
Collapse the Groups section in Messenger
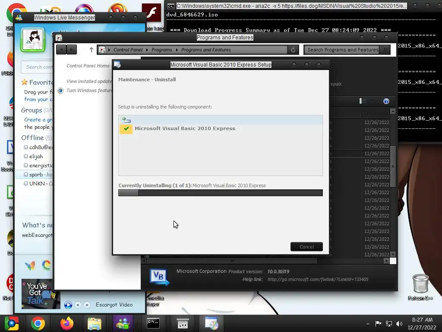[32, 110]
